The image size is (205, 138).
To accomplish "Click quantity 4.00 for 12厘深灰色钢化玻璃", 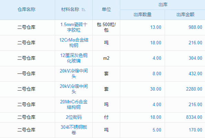I will point(157,58).
